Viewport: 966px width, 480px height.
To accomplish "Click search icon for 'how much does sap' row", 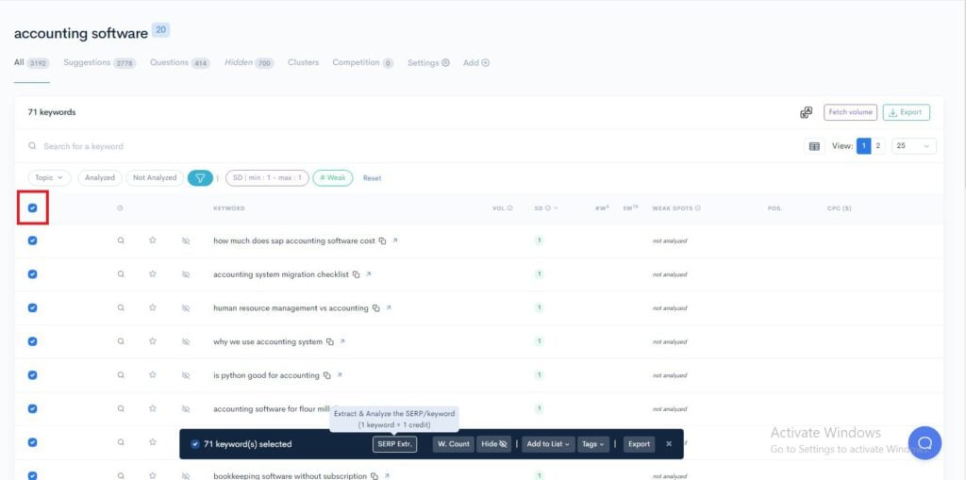I will coord(121,240).
